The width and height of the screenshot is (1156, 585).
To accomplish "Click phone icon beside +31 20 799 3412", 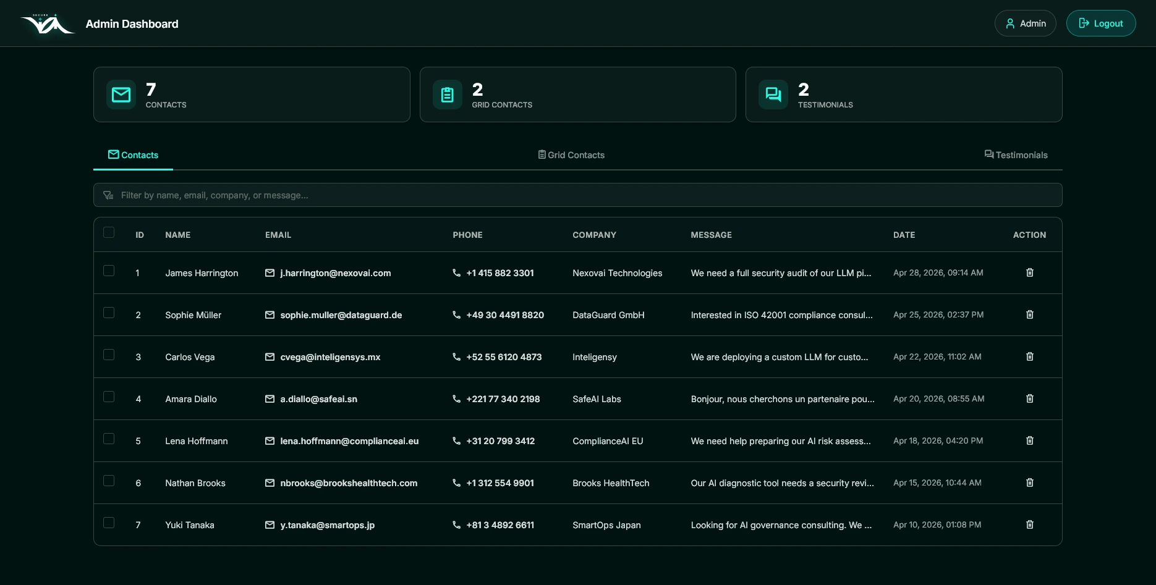I will 457,441.
